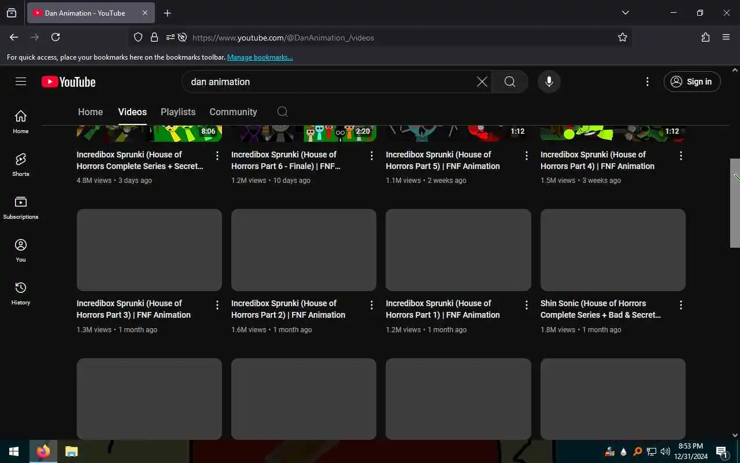Viewport: 740px width, 463px height.
Task: Click the Sign in button
Action: [x=692, y=82]
